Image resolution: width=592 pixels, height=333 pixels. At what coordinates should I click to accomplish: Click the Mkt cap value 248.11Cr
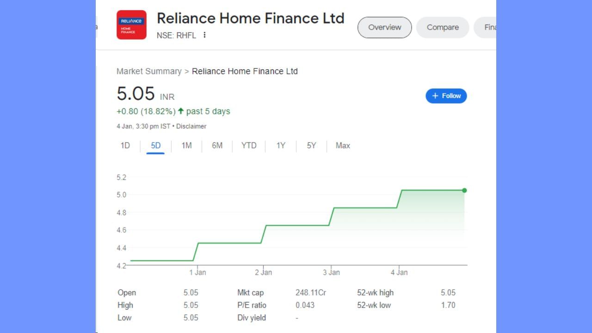point(311,293)
